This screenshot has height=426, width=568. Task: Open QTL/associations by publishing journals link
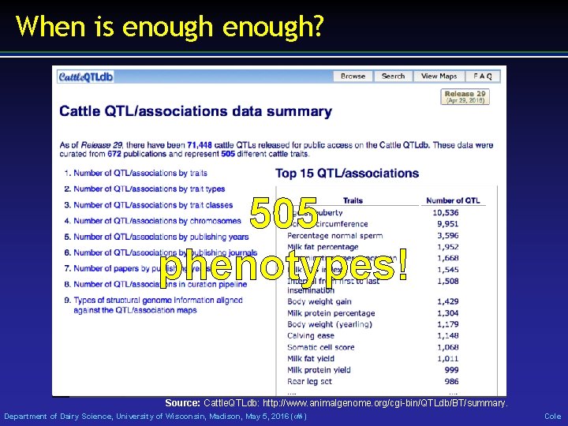click(165, 252)
